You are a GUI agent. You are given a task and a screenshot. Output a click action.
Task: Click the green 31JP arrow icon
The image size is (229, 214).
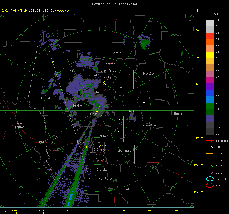click(x=210, y=166)
